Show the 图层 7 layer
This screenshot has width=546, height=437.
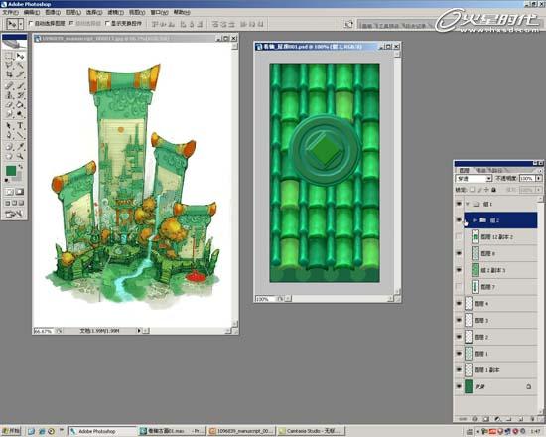(x=459, y=287)
